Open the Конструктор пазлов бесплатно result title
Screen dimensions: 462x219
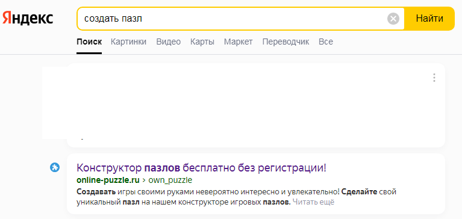[x=202, y=168]
